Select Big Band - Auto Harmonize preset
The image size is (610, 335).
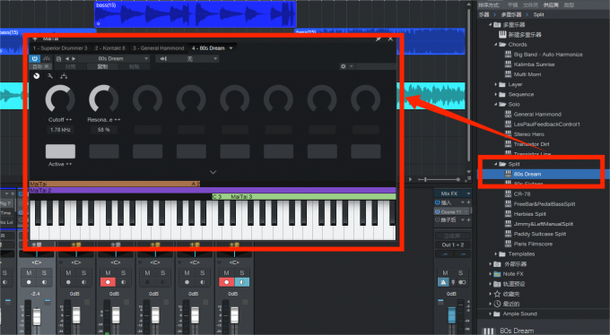[x=548, y=55]
